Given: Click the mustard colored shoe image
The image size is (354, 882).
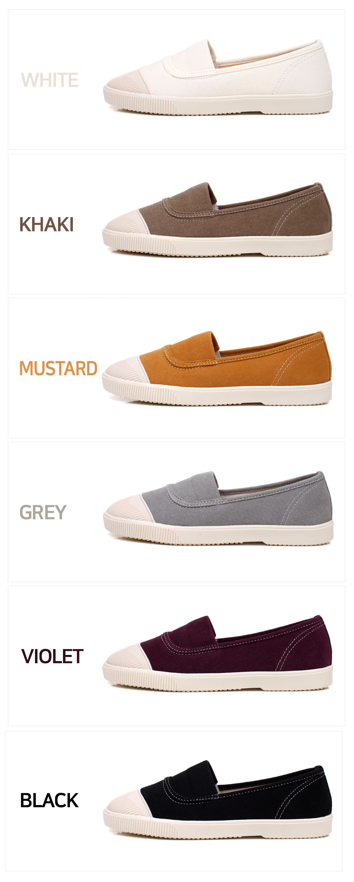Looking at the screenshot, I should pyautogui.click(x=217, y=368).
